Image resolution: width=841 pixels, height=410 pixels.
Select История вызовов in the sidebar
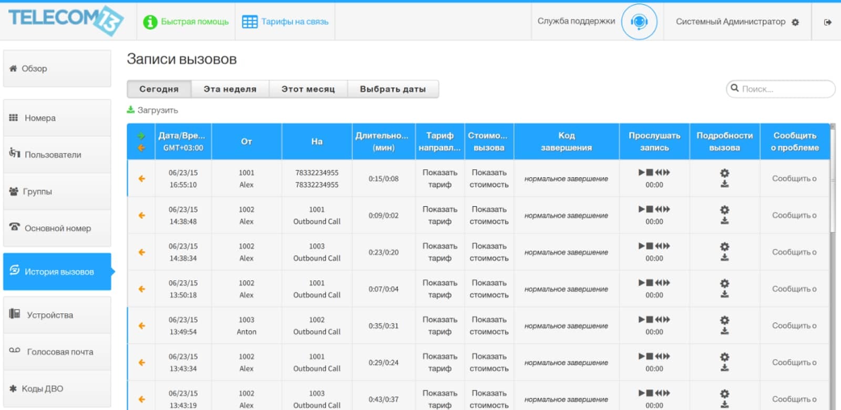tap(57, 272)
